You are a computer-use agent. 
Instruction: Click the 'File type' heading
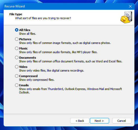[x=16, y=14]
